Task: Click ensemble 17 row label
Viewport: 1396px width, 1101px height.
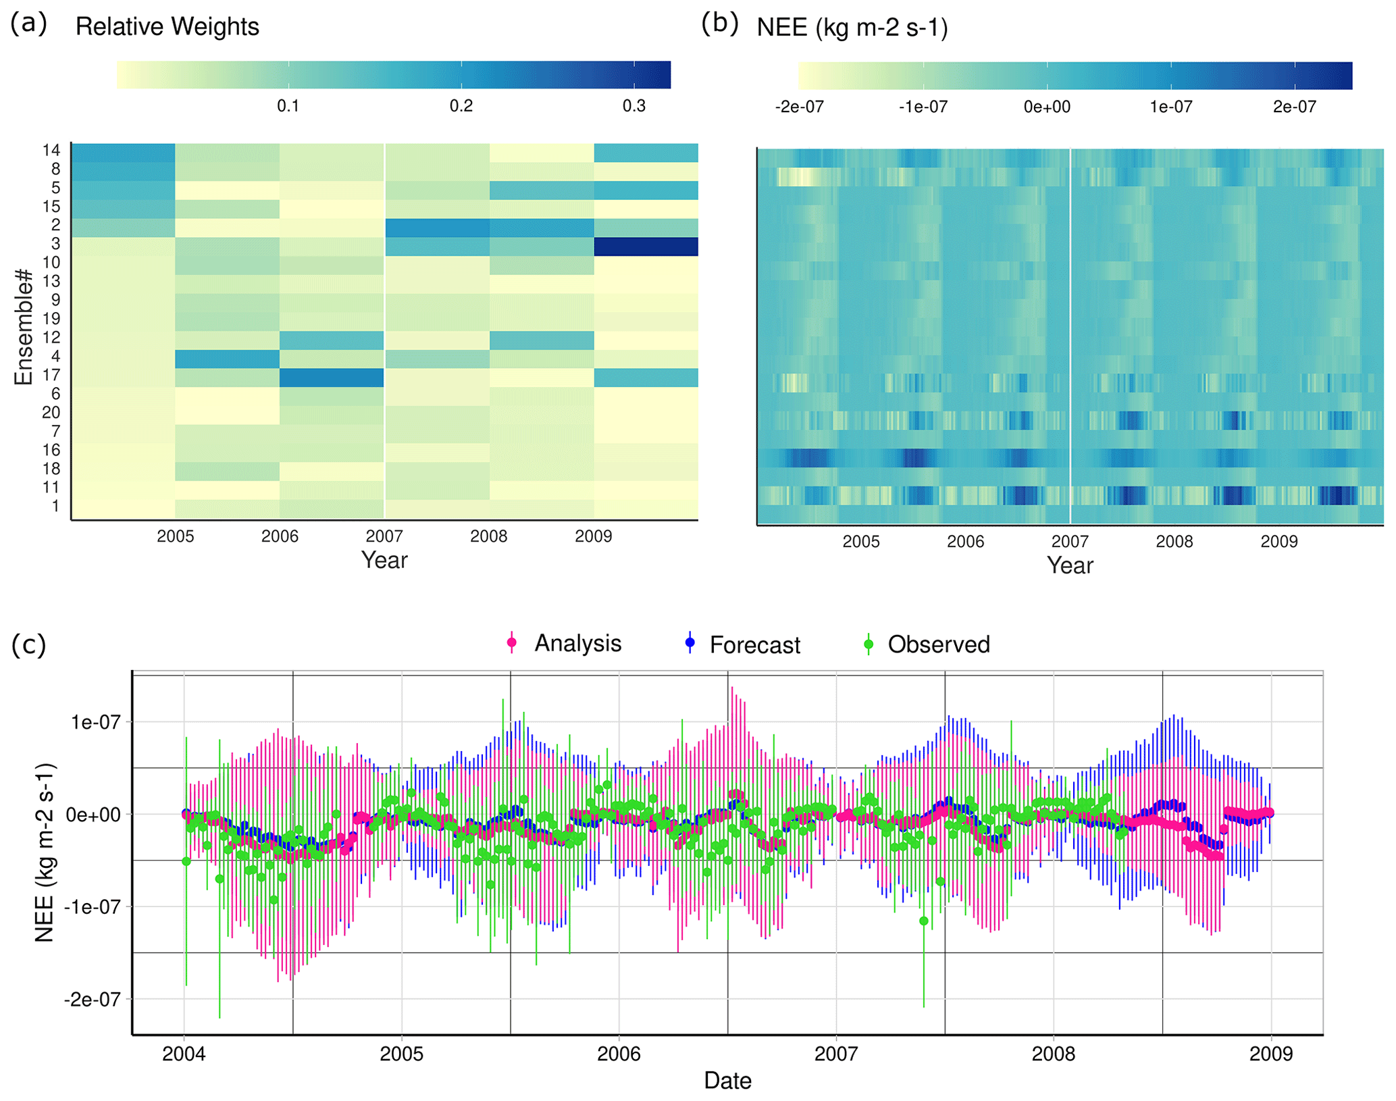Action: (x=51, y=375)
